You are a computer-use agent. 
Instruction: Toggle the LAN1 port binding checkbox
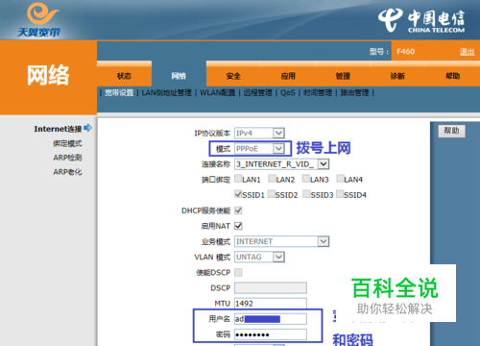click(x=238, y=179)
